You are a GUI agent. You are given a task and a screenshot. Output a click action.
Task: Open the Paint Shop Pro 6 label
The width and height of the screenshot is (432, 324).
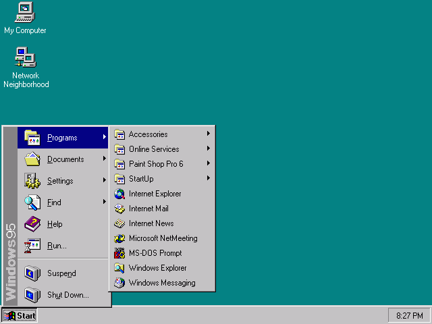point(156,164)
